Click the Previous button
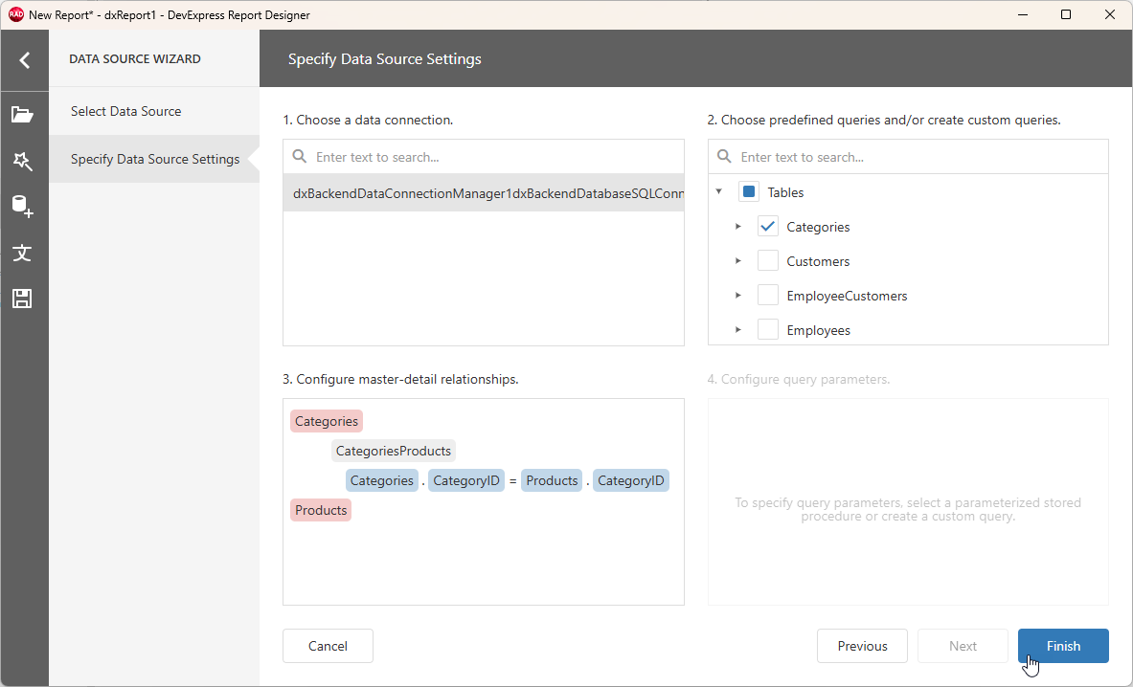1133x687 pixels. [862, 646]
